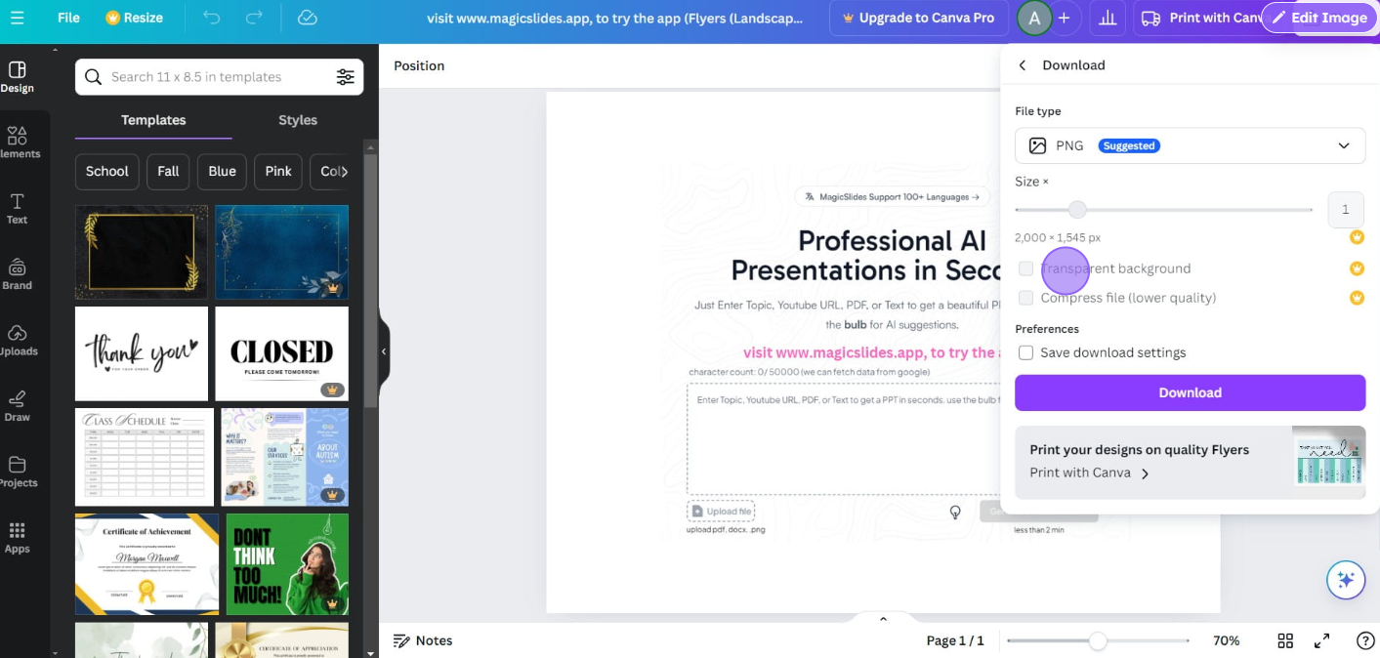Check Compress file (lower quality)

pyautogui.click(x=1025, y=298)
